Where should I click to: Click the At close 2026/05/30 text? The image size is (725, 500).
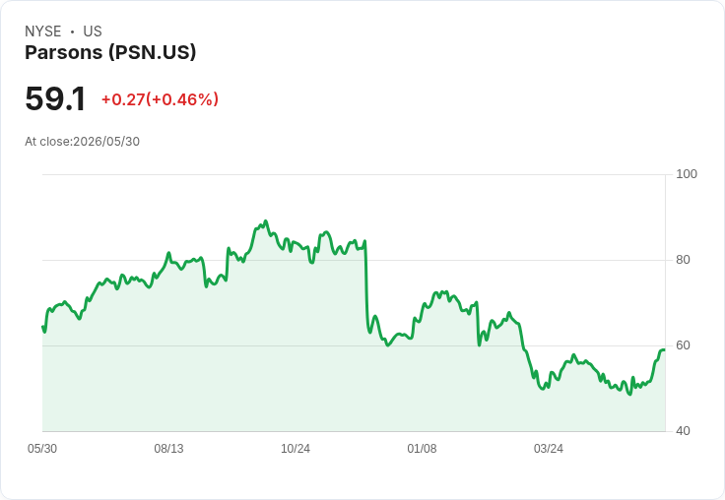tap(83, 142)
